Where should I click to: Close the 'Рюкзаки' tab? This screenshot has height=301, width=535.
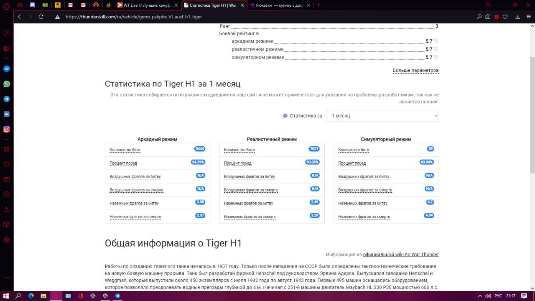[309, 5]
